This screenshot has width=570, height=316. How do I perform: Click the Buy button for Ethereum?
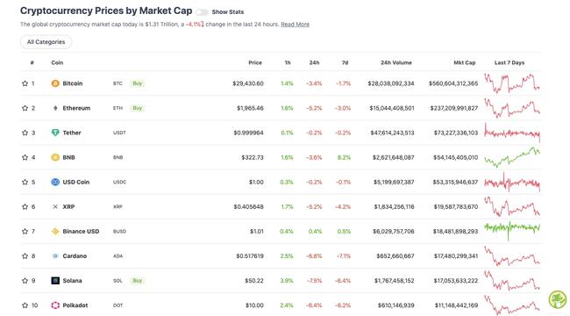pyautogui.click(x=138, y=108)
